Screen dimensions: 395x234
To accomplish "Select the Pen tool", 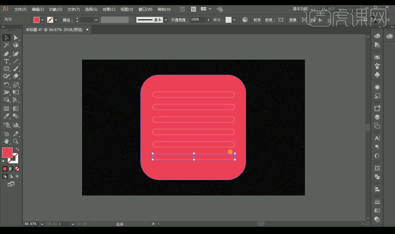I will coord(6,54).
